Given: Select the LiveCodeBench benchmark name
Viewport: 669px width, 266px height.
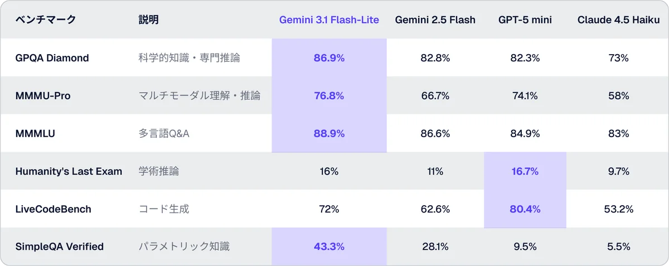Looking at the screenshot, I should (54, 209).
